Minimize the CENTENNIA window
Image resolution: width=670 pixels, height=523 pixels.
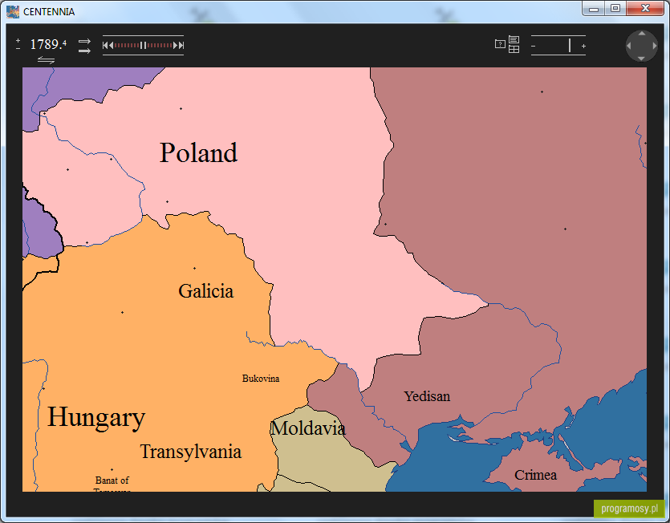pyautogui.click(x=594, y=9)
